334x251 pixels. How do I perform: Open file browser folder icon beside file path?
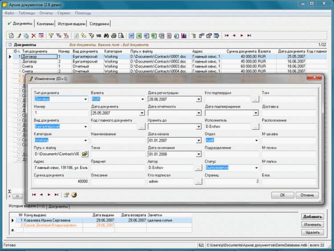85,154
